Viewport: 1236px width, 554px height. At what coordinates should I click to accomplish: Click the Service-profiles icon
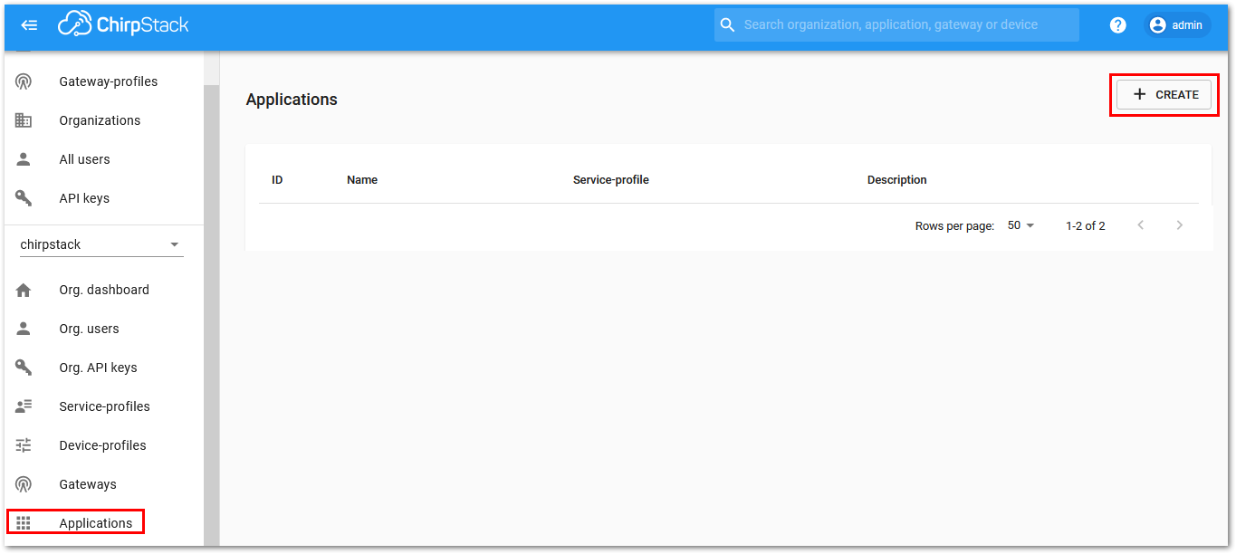(x=24, y=406)
